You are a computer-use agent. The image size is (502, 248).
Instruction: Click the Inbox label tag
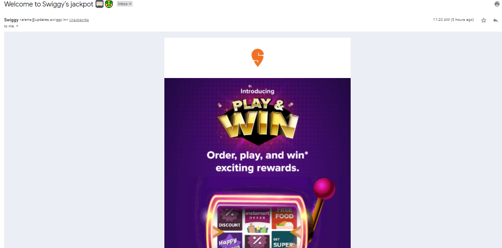pyautogui.click(x=123, y=4)
